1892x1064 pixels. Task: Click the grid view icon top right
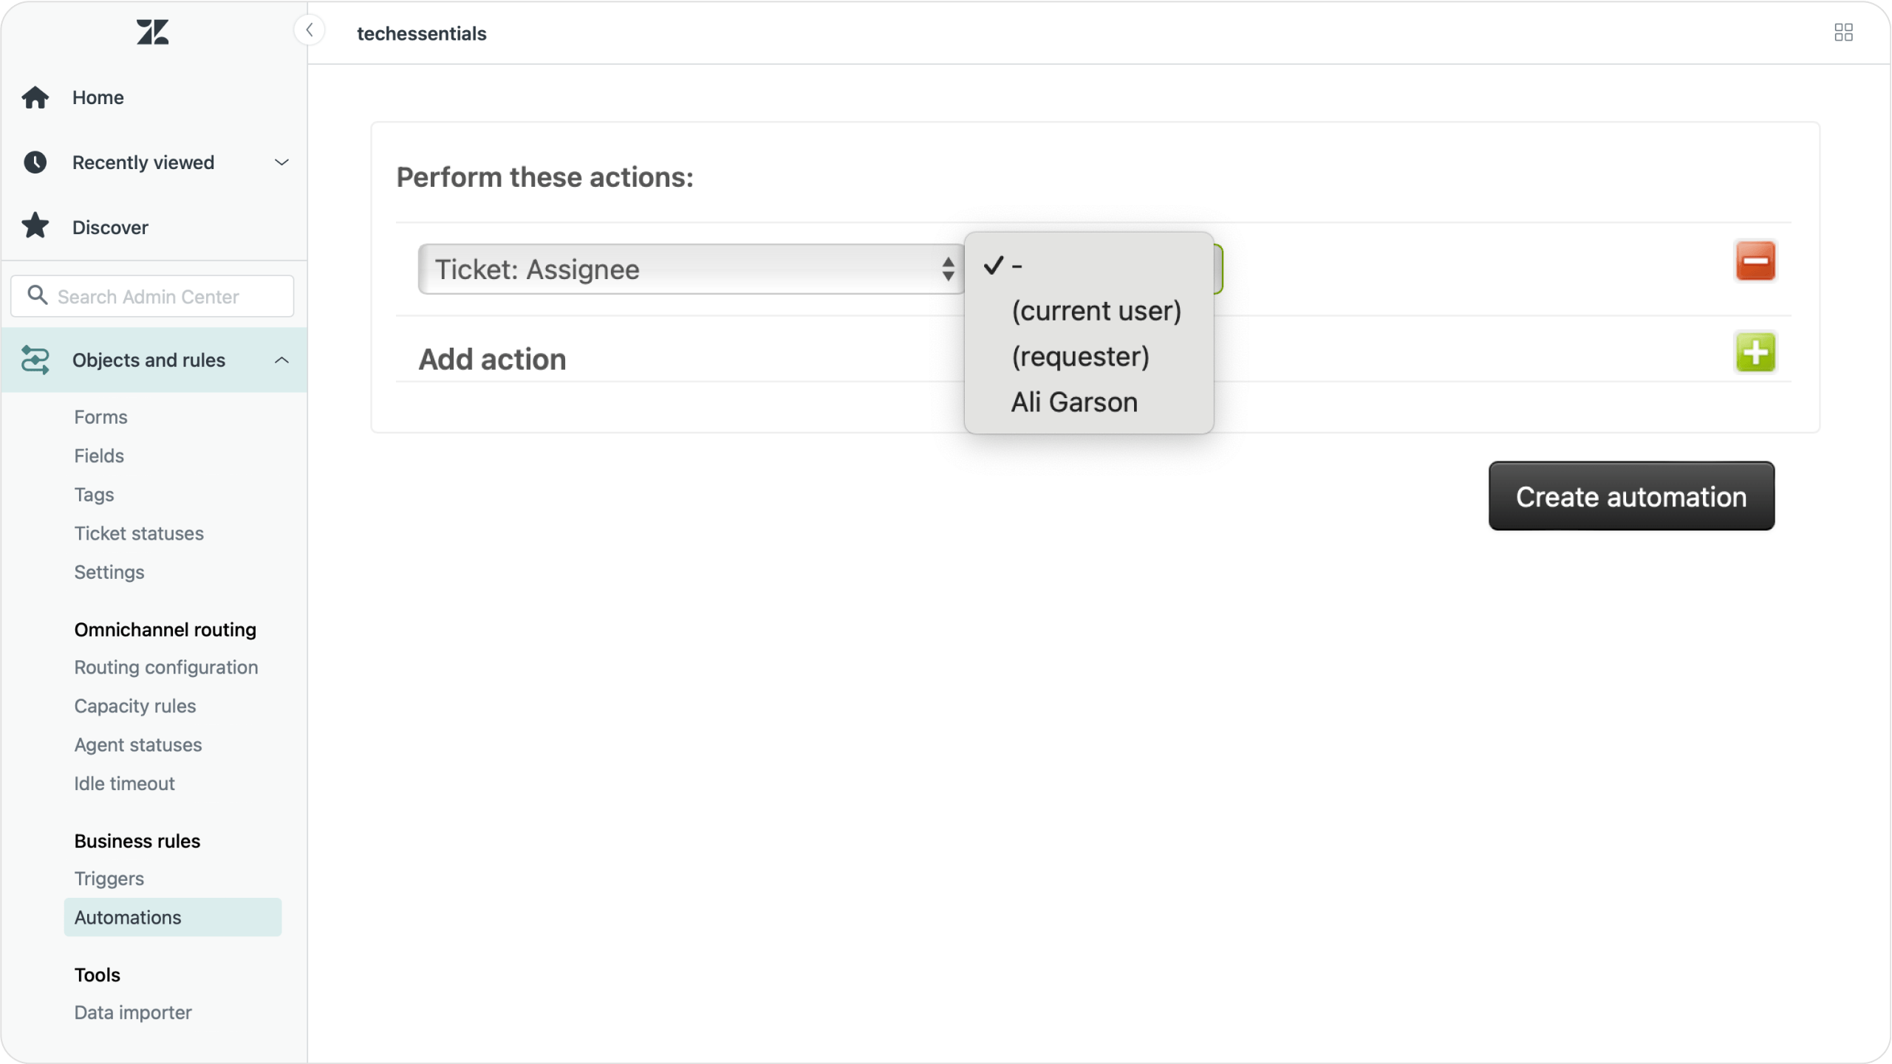[1844, 32]
